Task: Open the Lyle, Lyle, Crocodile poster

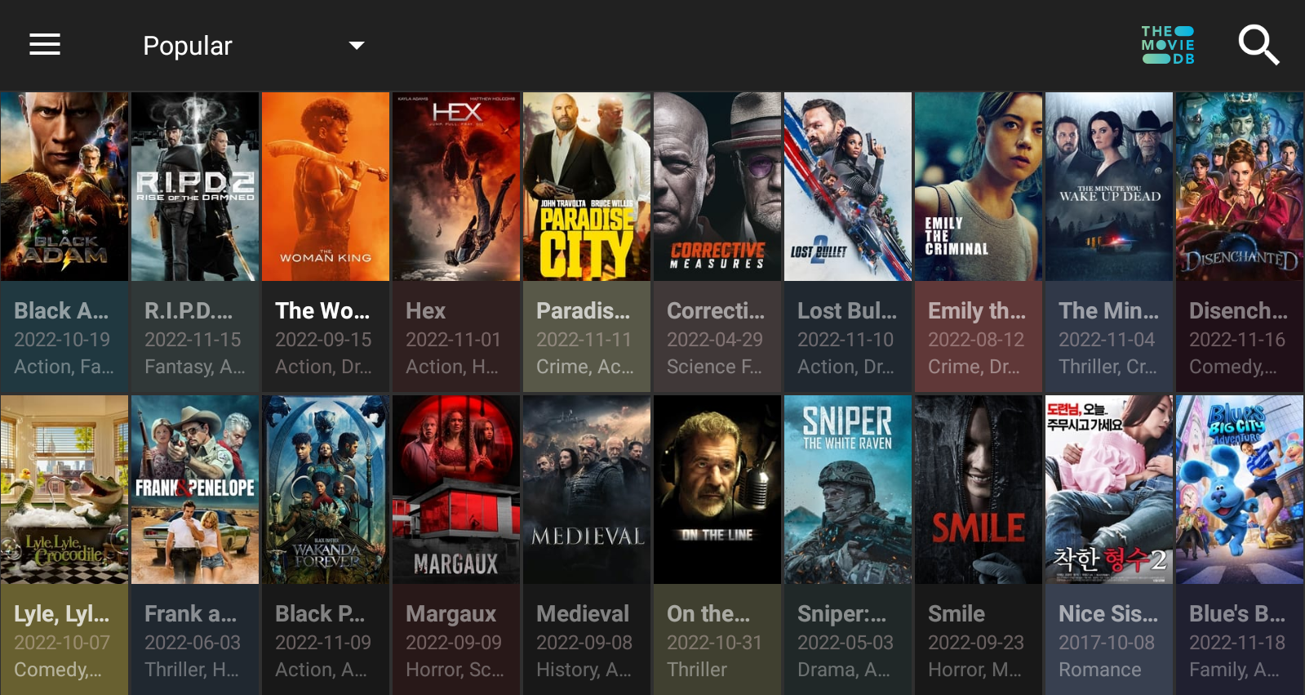Action: click(64, 489)
